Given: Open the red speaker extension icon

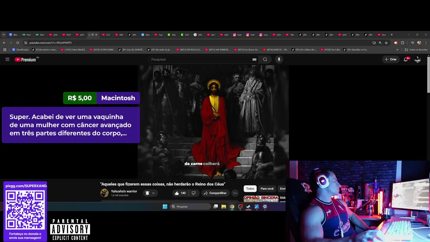Looking at the screenshot, I should (395, 43).
